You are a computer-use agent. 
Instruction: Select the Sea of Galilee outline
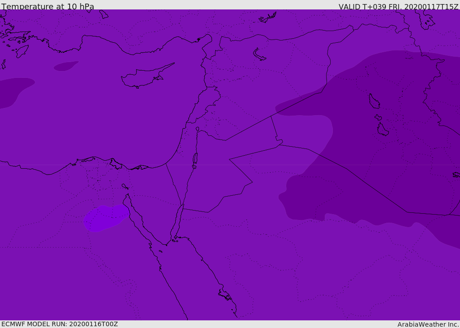coord(197,129)
